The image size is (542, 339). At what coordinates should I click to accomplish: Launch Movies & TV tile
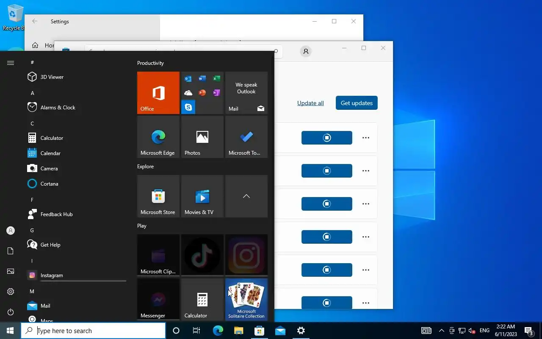202,196
